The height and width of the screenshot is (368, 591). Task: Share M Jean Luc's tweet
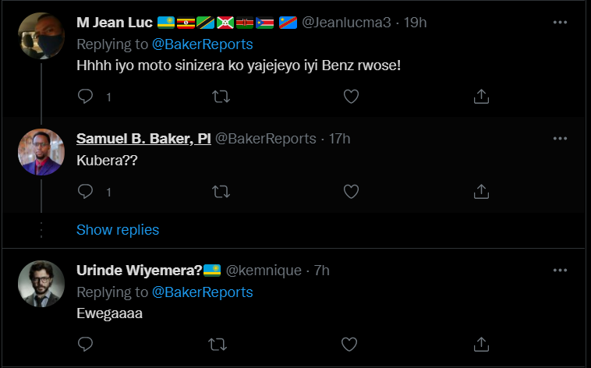[482, 97]
